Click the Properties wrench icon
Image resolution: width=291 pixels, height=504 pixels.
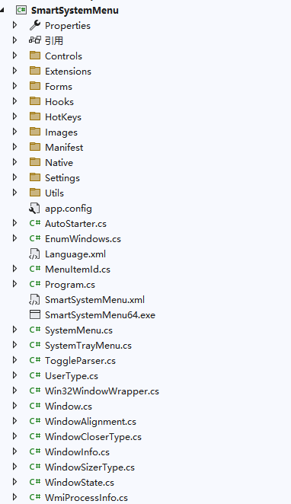(35, 25)
